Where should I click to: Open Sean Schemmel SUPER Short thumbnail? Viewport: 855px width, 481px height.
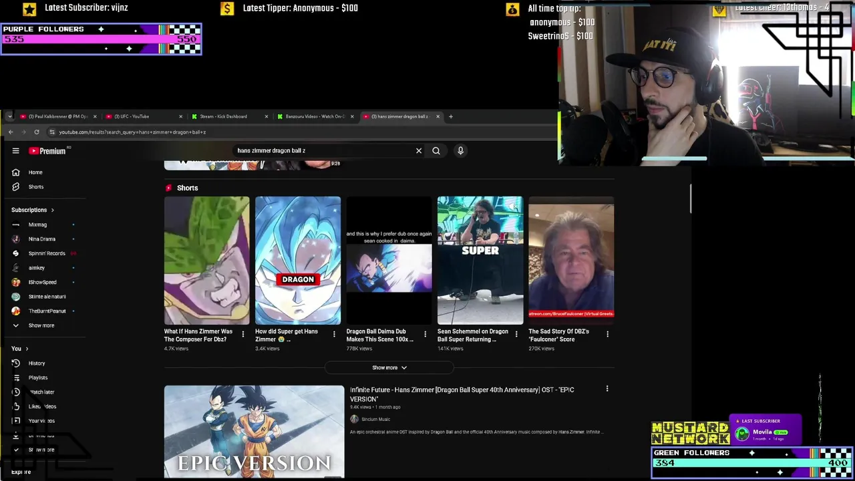coord(480,261)
